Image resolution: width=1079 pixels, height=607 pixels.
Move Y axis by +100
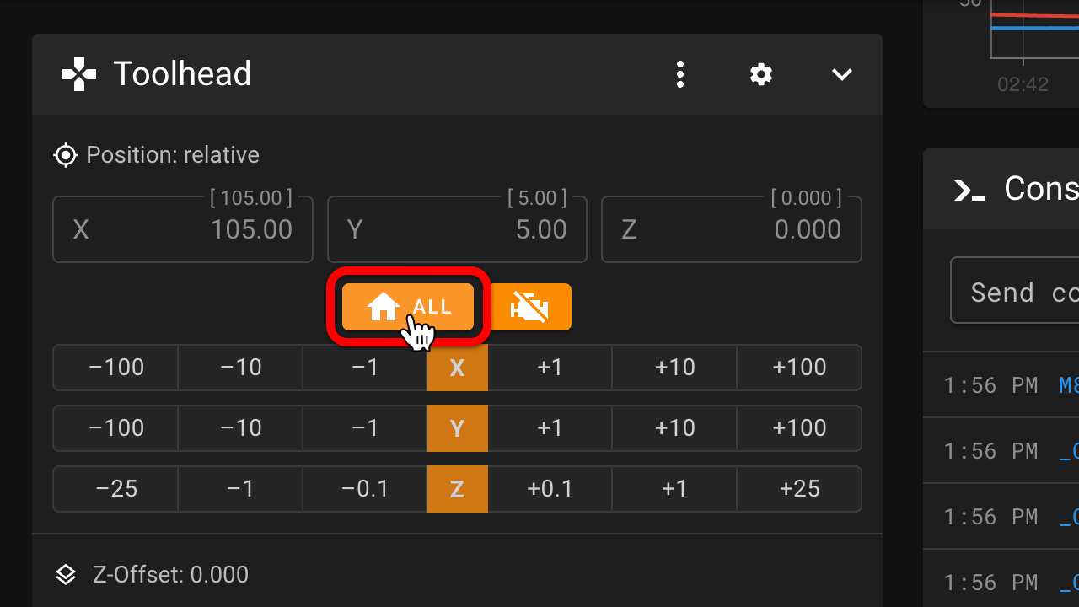pyautogui.click(x=799, y=428)
